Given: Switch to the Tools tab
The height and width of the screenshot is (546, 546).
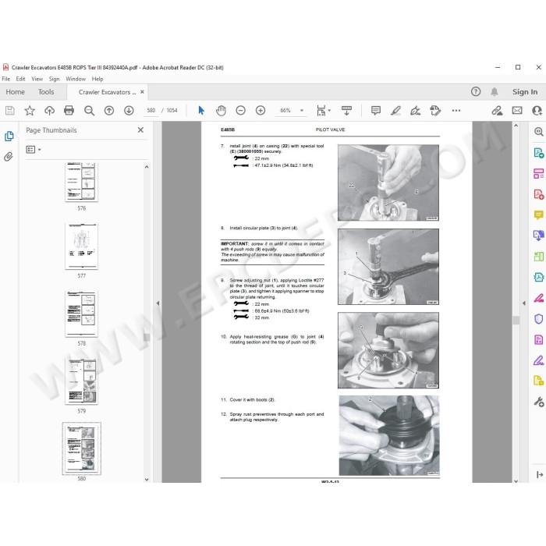Looking at the screenshot, I should (x=46, y=92).
